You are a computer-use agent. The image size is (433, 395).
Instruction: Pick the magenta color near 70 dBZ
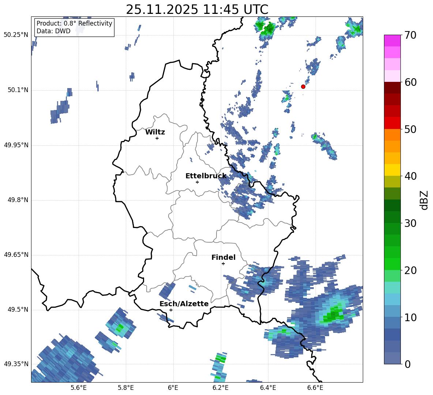[x=392, y=41]
